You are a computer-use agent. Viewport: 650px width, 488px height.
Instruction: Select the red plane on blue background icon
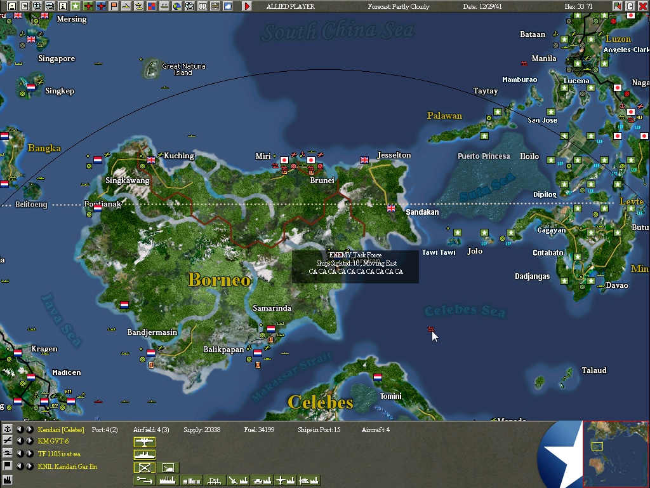click(x=101, y=6)
